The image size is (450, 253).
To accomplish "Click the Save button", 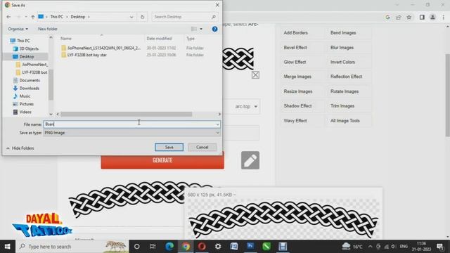I will (x=169, y=147).
